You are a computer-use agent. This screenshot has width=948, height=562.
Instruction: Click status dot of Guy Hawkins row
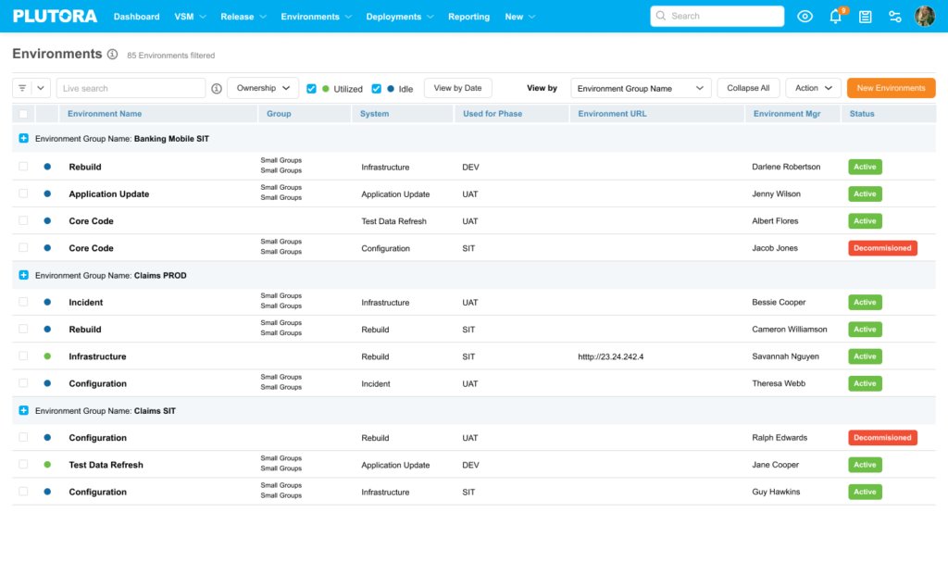(47, 492)
